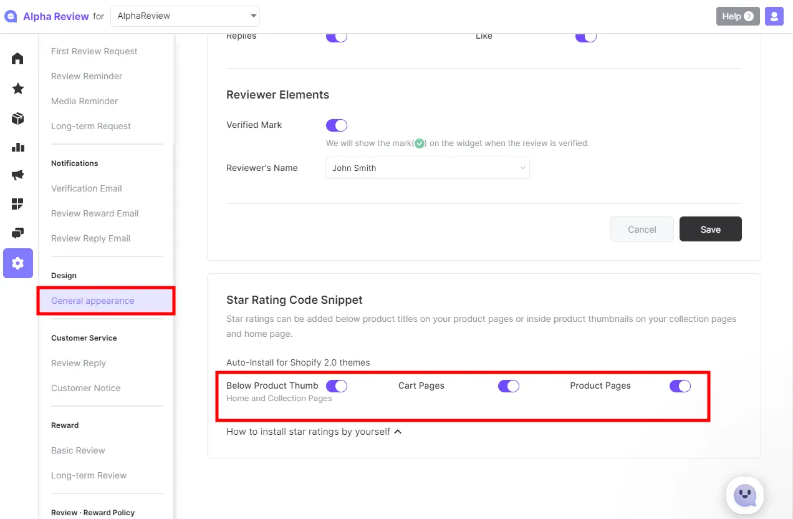Toggle Below Product Thumb switch
The height and width of the screenshot is (519, 793).
pos(337,386)
